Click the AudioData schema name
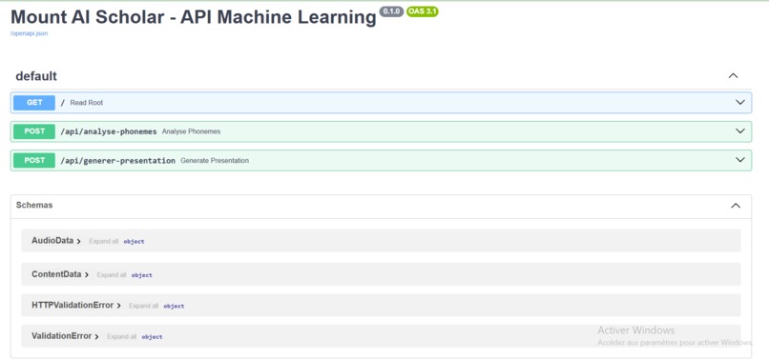This screenshot has width=769, height=360. pyautogui.click(x=52, y=241)
